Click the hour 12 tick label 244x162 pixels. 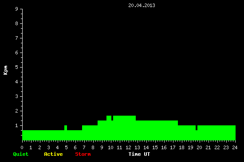coord(128,147)
